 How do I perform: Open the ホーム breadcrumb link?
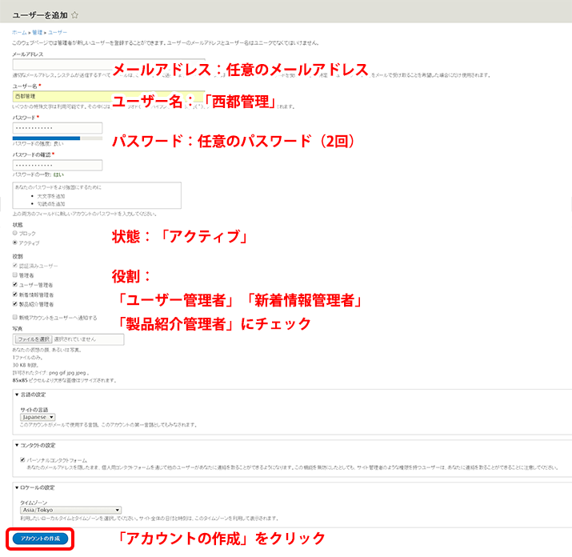pyautogui.click(x=19, y=33)
